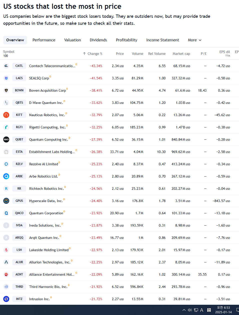The height and width of the screenshot is (315, 239).
Task: Click the 35.55 P/E value for AENT
Action: [x=202, y=275]
